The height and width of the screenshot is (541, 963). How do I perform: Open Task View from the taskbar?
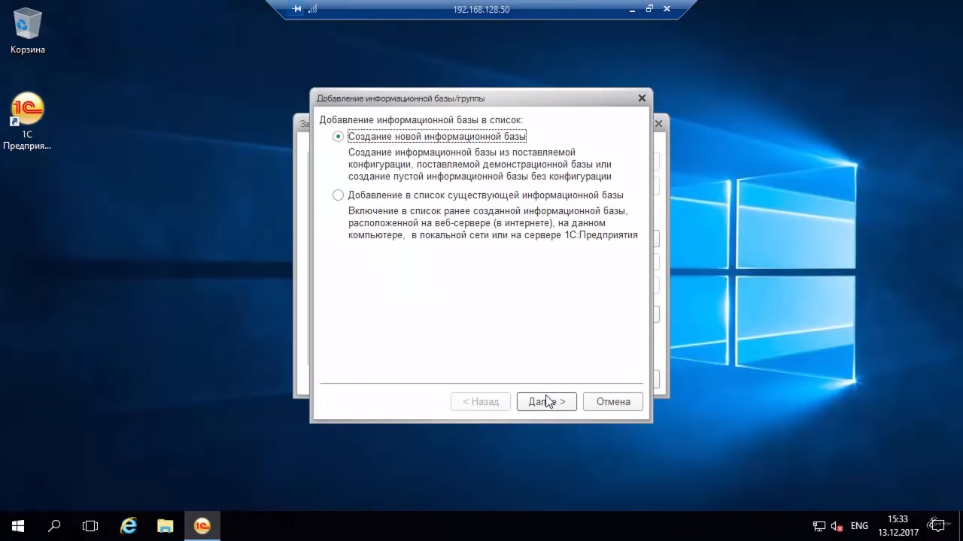(x=90, y=526)
